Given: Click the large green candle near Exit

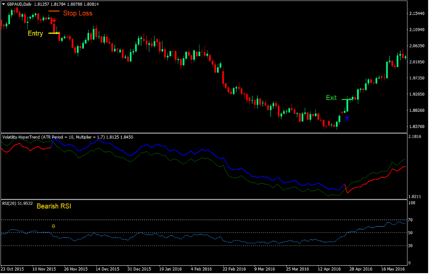Looking at the screenshot, I should (x=347, y=104).
